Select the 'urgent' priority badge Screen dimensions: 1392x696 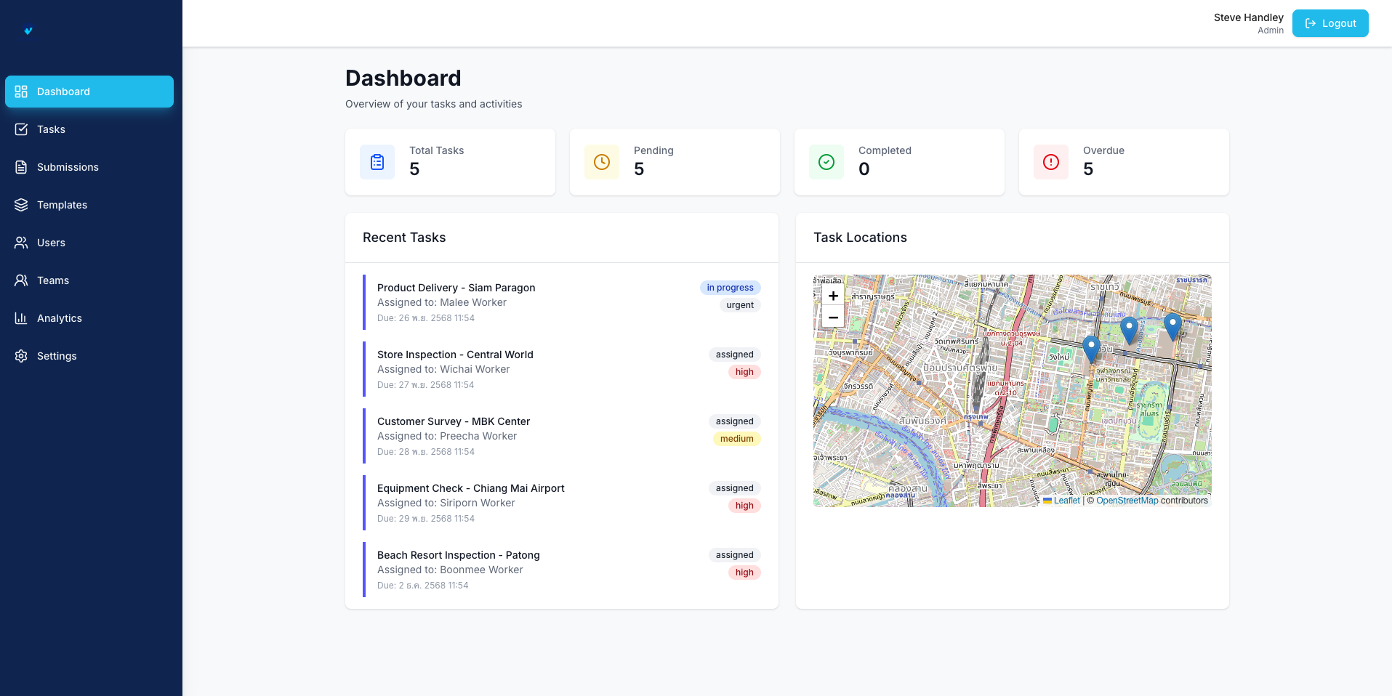click(x=739, y=305)
